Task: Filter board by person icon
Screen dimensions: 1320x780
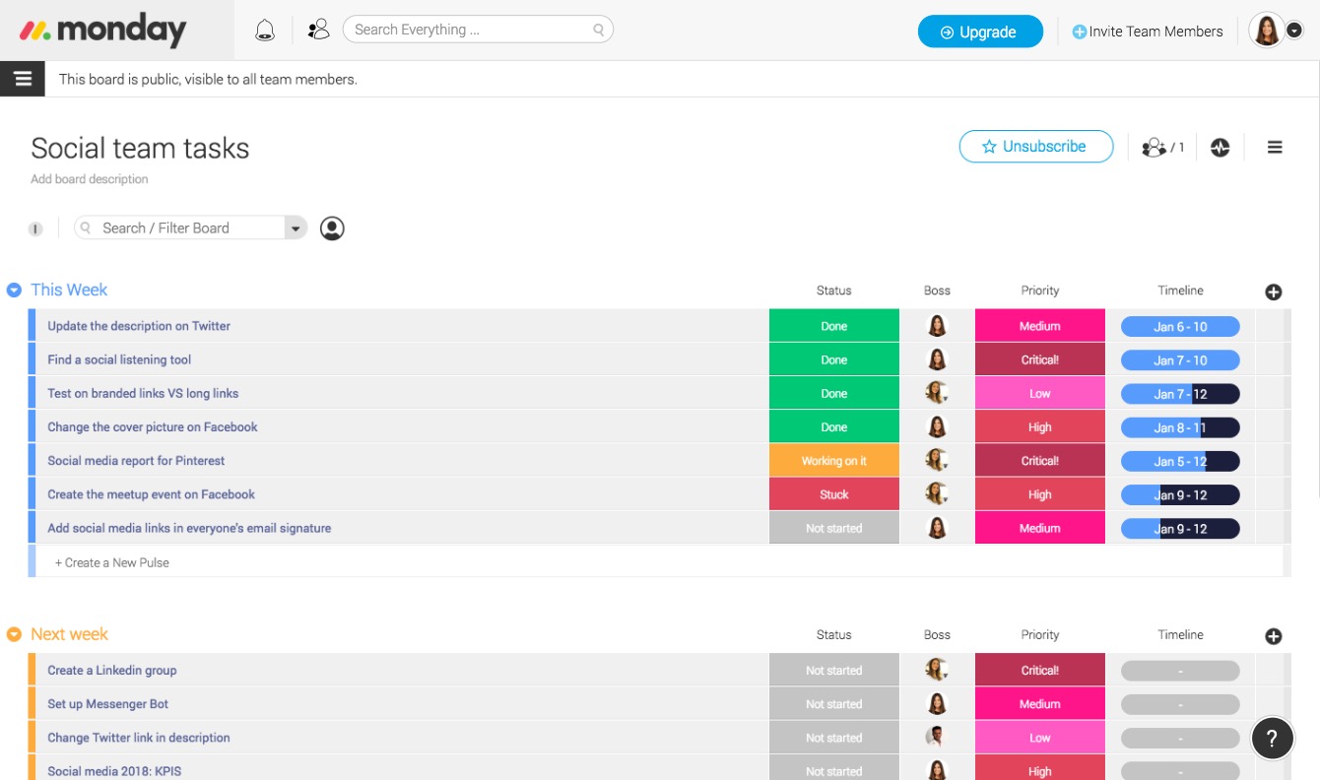Action: [332, 228]
